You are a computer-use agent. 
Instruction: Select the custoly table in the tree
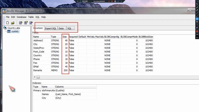coord(13,31)
